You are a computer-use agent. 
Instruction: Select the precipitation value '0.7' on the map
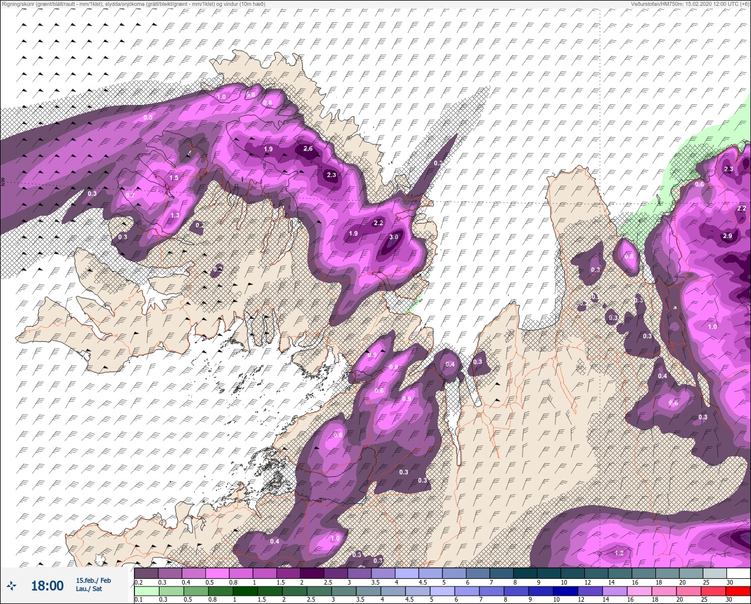point(130,195)
